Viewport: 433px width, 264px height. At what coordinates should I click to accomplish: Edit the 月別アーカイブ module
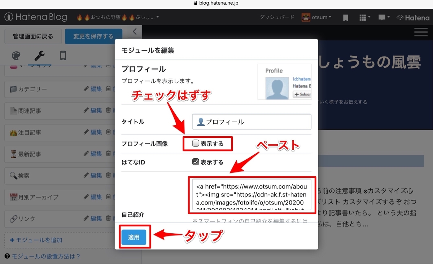point(93,197)
